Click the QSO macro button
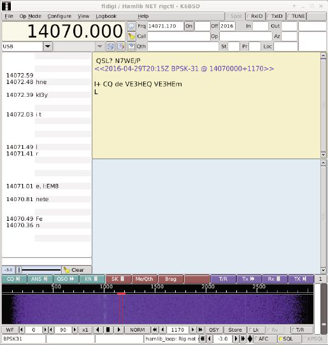 point(66,279)
